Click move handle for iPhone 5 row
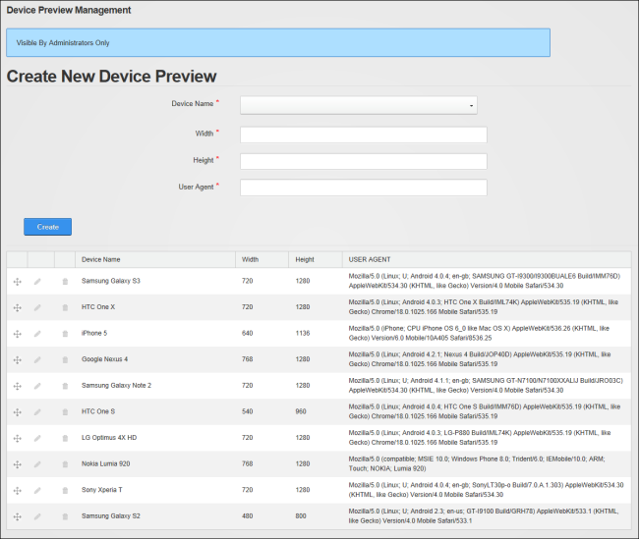The image size is (639, 539). (x=17, y=334)
